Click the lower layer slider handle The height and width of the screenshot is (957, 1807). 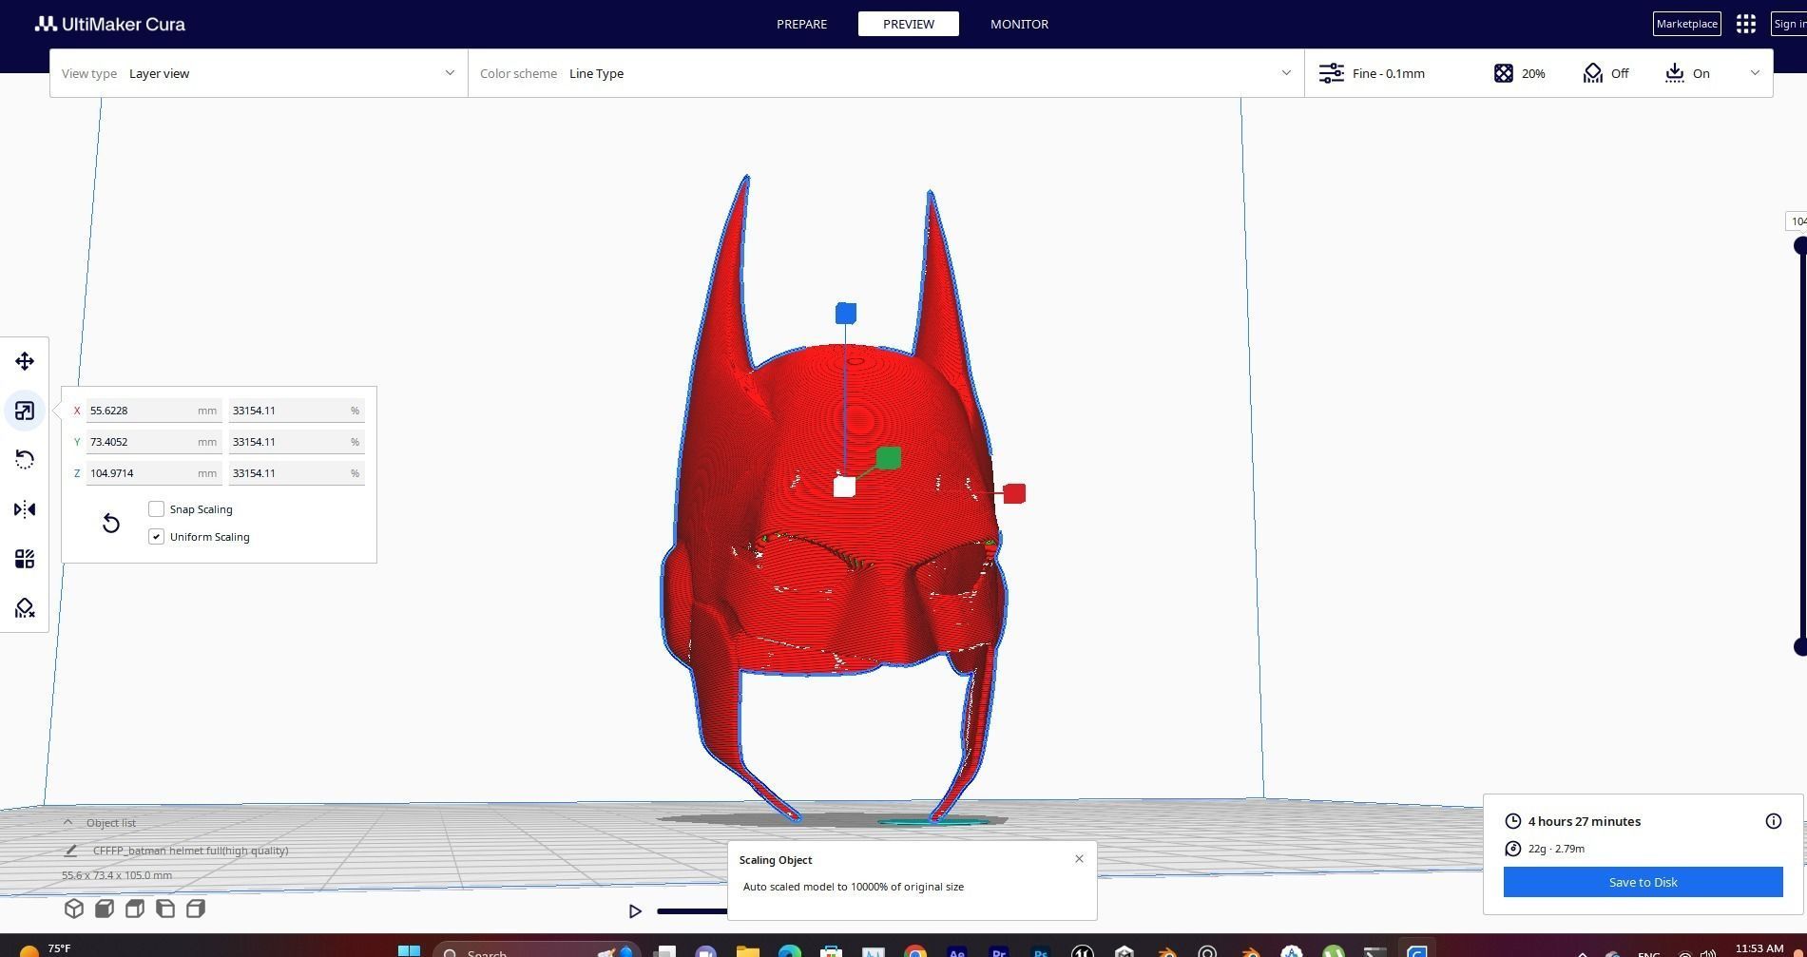[1799, 647]
